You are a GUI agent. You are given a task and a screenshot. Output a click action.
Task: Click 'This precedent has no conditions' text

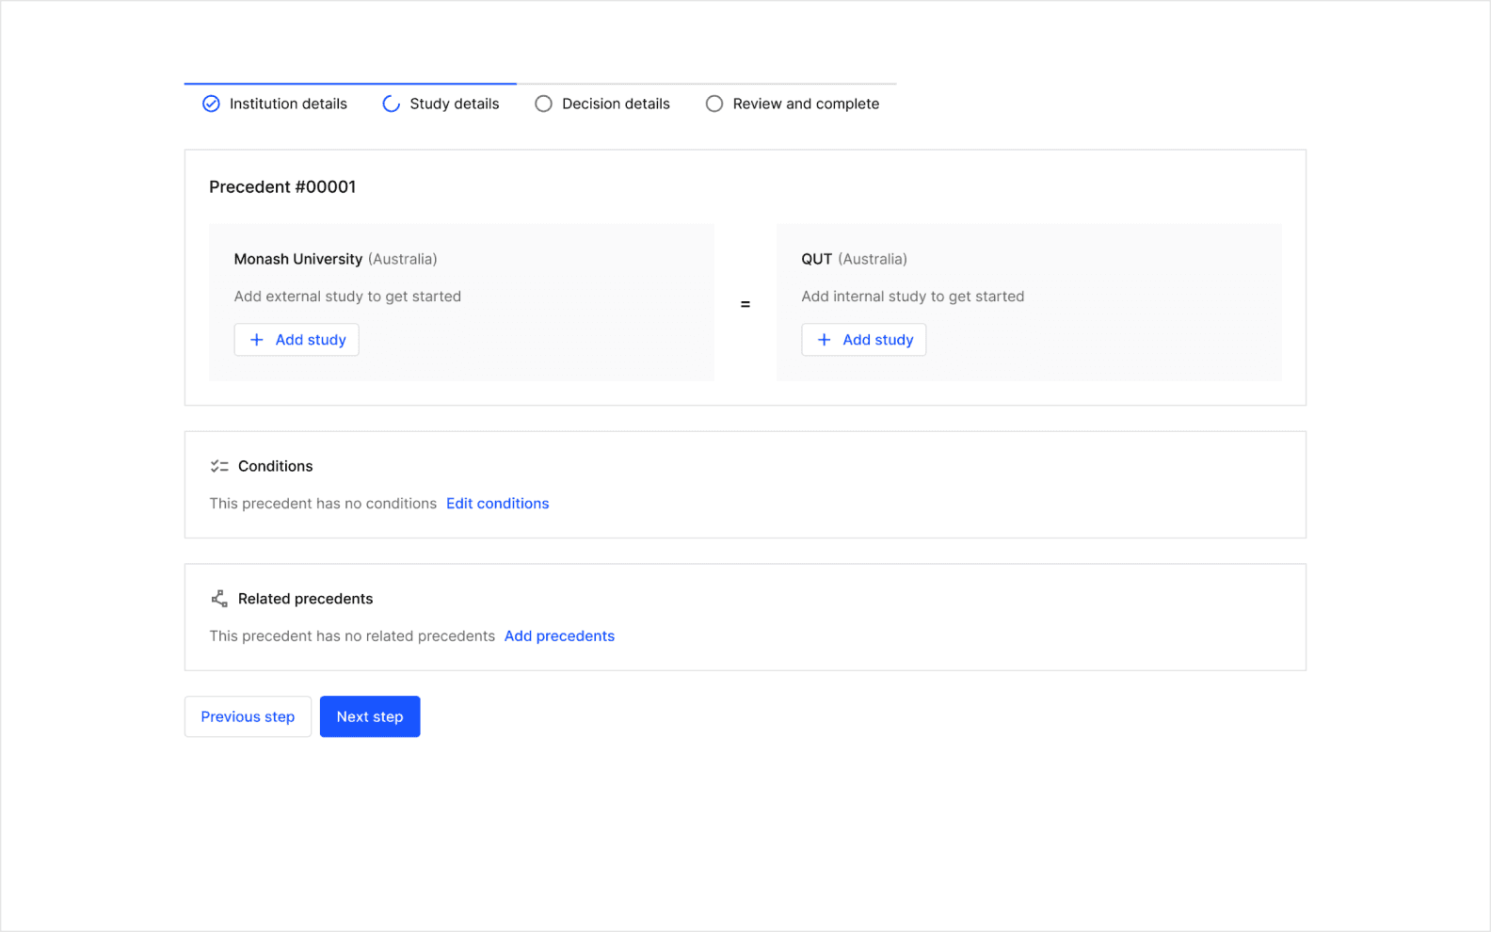[x=323, y=504]
